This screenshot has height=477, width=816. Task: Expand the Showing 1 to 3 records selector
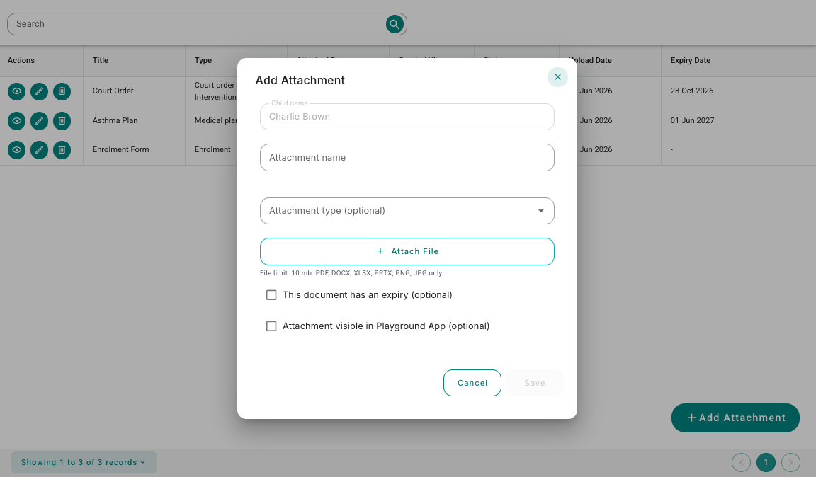[84, 462]
